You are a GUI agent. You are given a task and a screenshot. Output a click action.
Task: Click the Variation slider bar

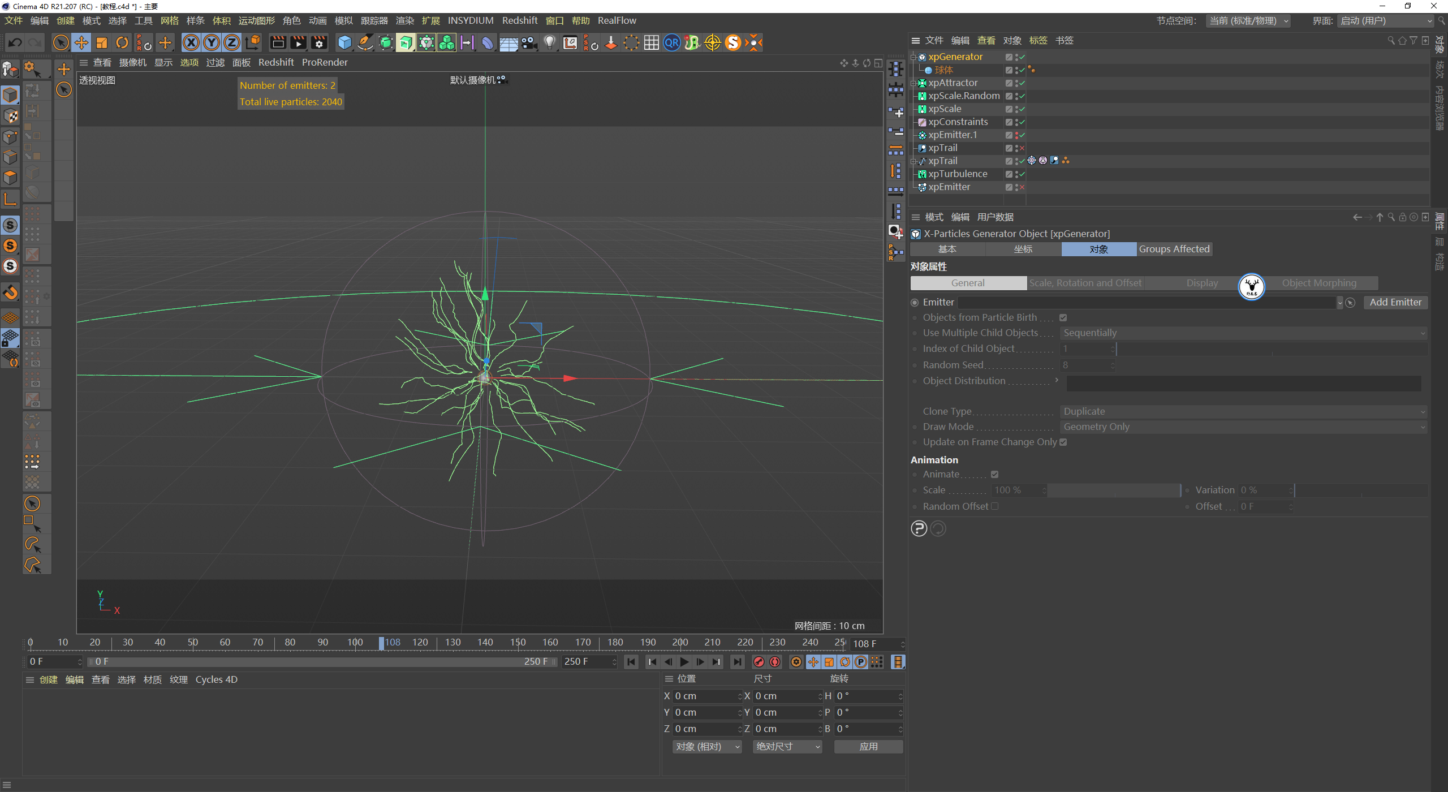point(1361,490)
